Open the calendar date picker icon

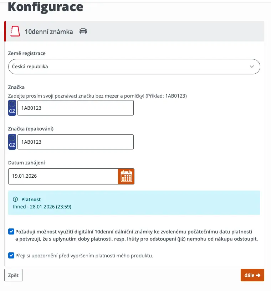tap(126, 176)
